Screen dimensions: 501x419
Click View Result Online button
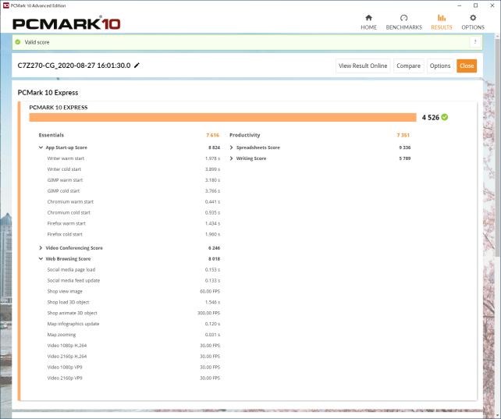tap(363, 66)
